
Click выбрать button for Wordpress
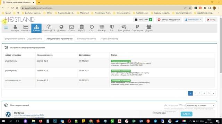coord(187,114)
